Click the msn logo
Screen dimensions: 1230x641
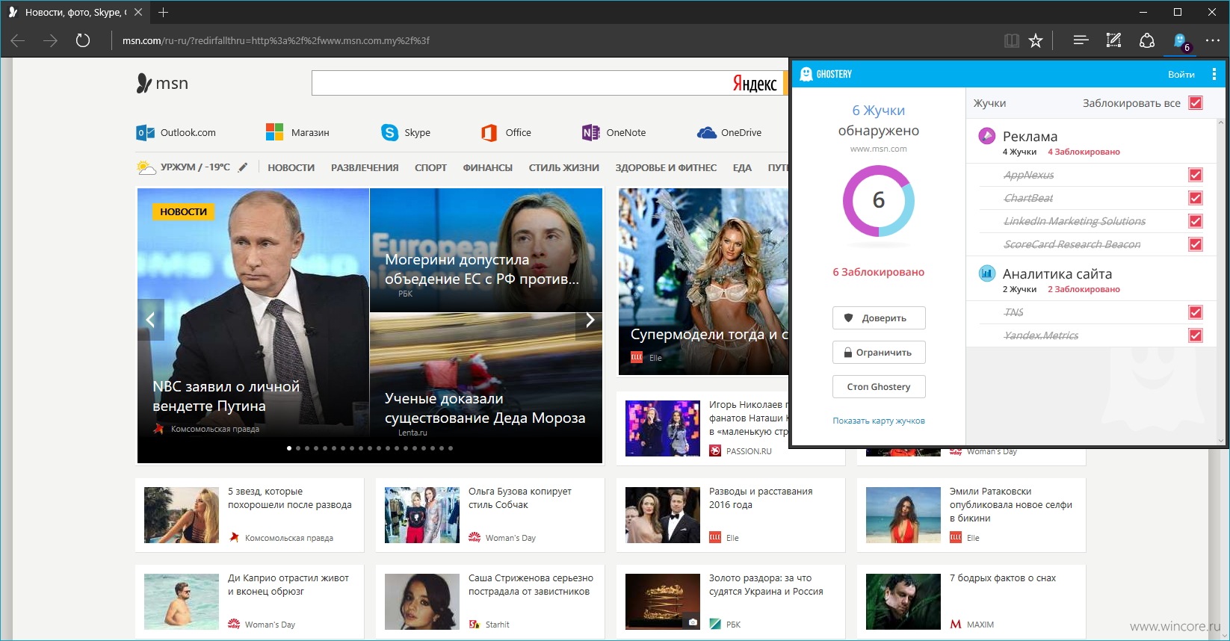pos(163,83)
